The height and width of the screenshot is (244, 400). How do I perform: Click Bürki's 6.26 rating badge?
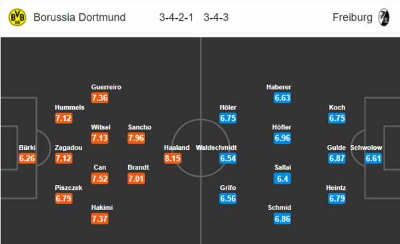(27, 158)
